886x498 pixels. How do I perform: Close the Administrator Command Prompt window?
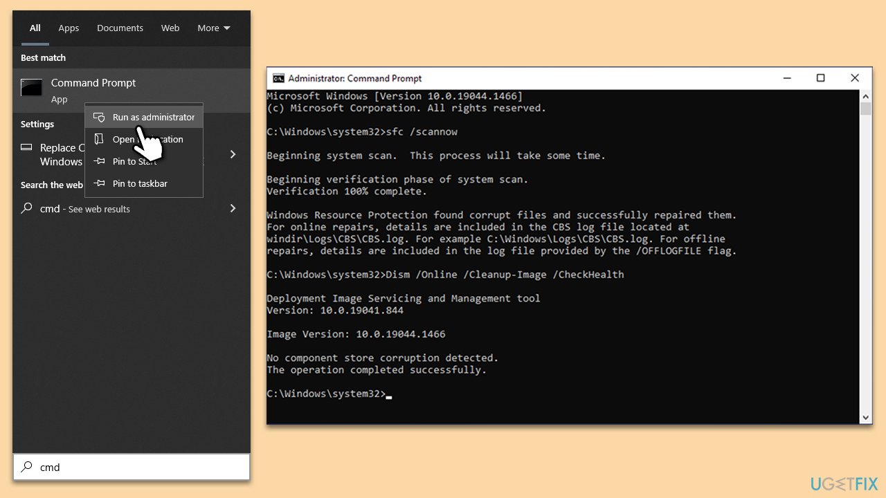pyautogui.click(x=855, y=78)
